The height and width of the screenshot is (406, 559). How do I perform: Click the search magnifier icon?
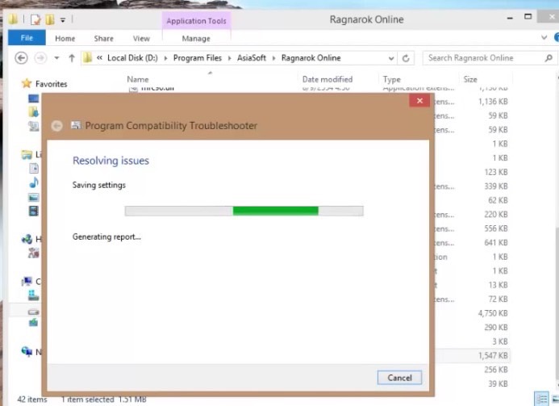click(x=549, y=58)
